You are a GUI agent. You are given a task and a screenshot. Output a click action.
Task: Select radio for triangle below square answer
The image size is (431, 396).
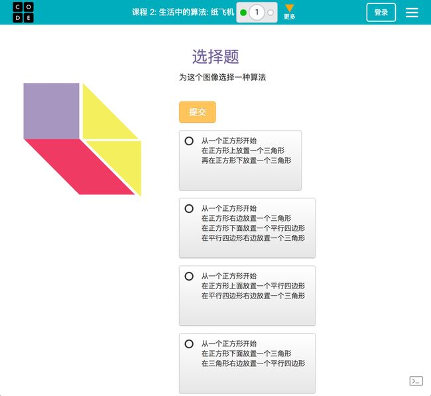coord(189,344)
